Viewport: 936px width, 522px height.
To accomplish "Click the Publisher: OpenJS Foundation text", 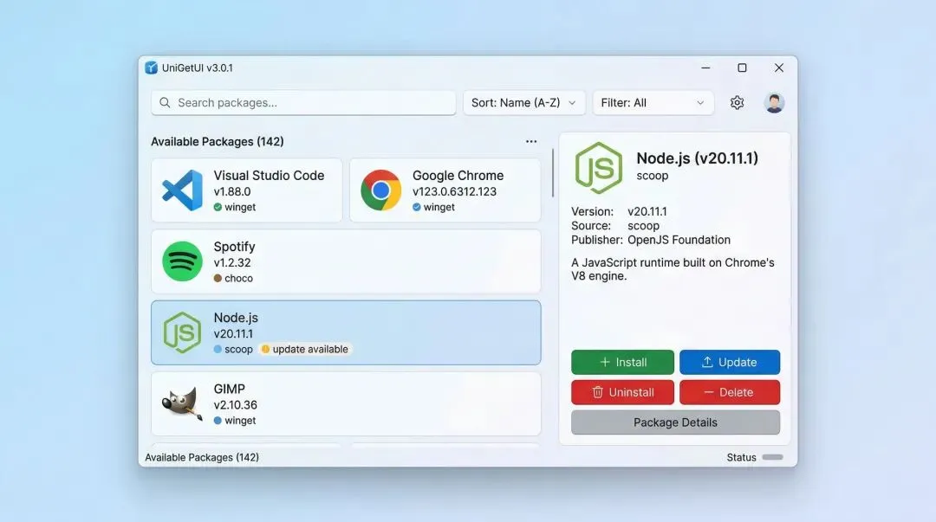I will tap(651, 240).
